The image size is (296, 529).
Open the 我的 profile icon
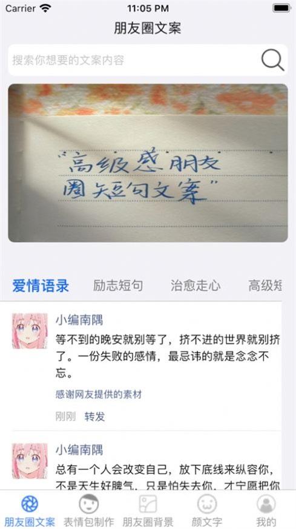[x=266, y=504]
